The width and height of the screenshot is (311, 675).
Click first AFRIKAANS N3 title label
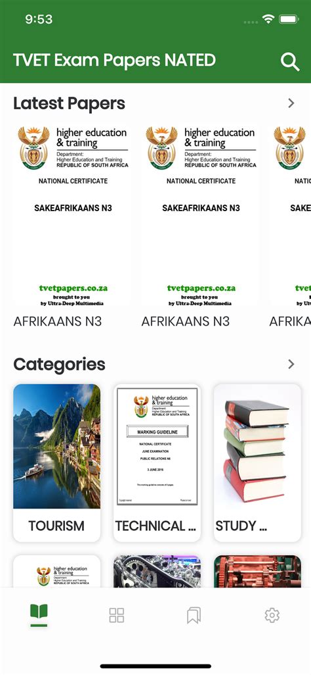pos(58,321)
